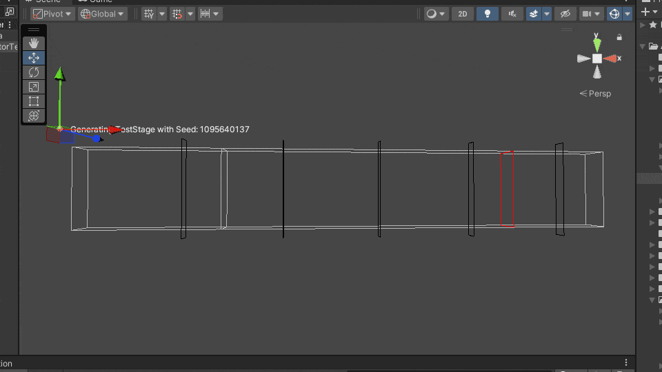Open the Global handle rotation dropdown
662x372 pixels.
(x=102, y=14)
